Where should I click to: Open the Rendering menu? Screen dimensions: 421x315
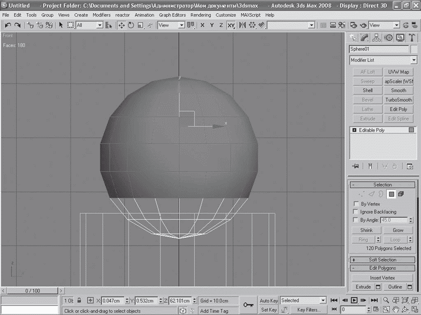click(201, 15)
